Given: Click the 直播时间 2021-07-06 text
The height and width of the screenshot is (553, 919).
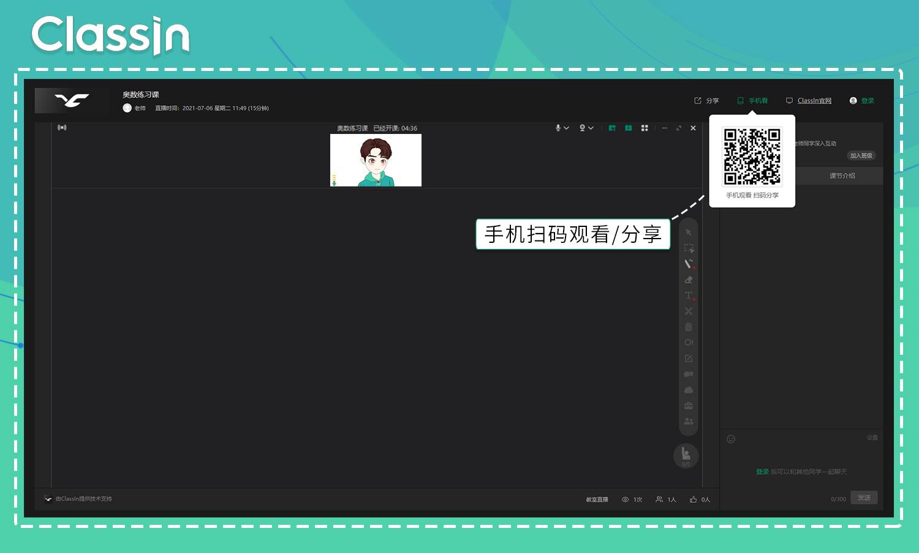Looking at the screenshot, I should click(212, 108).
